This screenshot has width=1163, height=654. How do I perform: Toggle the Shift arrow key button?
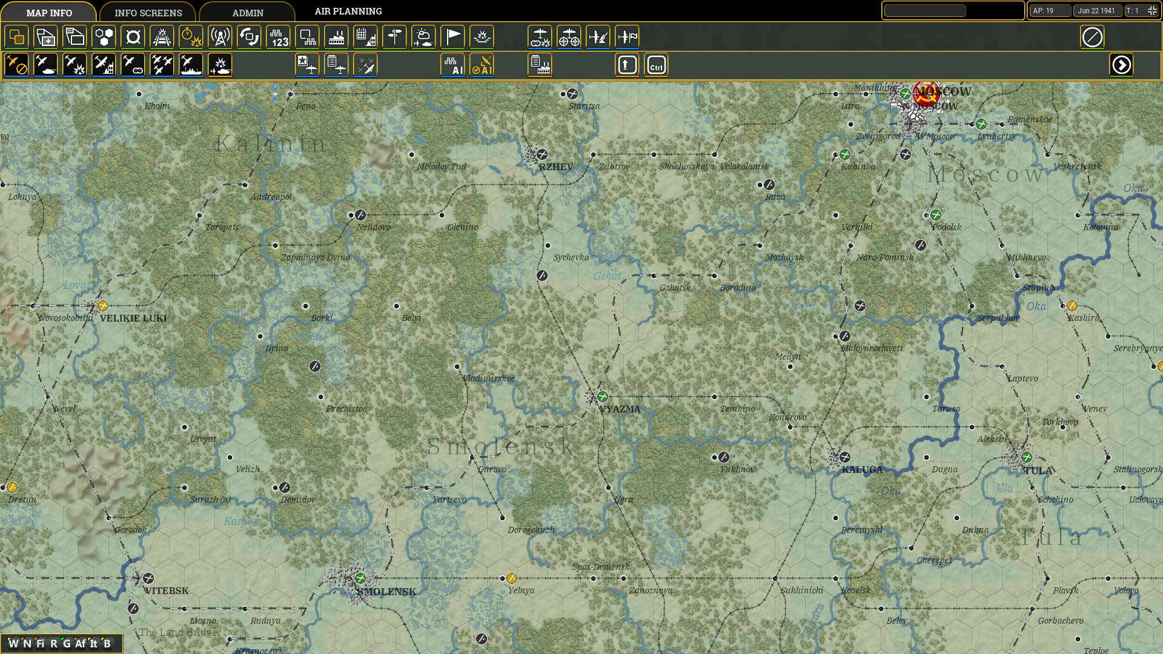click(627, 65)
